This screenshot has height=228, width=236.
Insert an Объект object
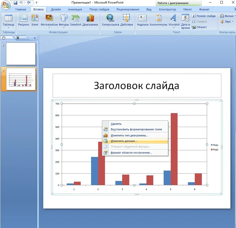tap(199, 27)
